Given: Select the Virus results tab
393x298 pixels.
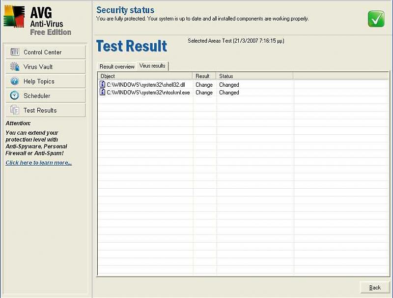Looking at the screenshot, I should click(x=152, y=66).
